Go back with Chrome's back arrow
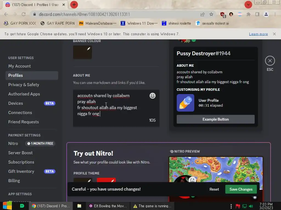 pos(6,14)
